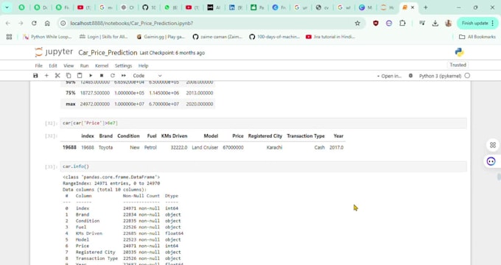Image resolution: width=501 pixels, height=265 pixels.
Task: Click the grid floating sidebar icon
Action: point(493,145)
